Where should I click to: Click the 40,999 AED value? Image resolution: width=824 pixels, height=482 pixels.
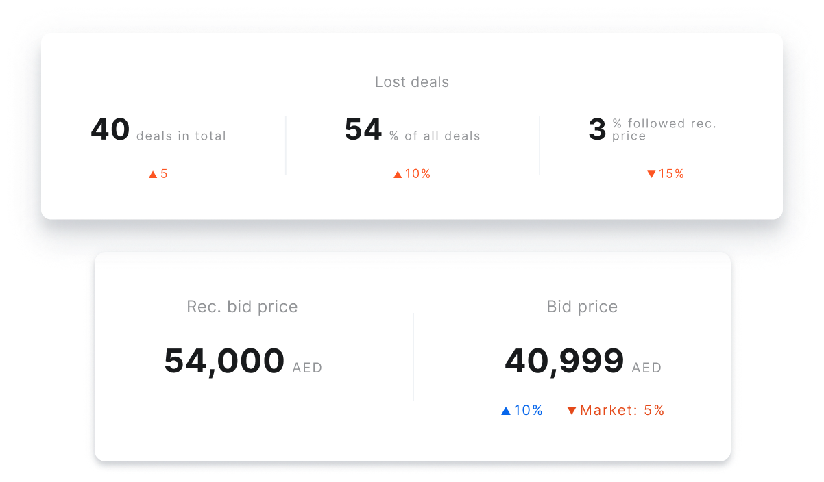583,361
